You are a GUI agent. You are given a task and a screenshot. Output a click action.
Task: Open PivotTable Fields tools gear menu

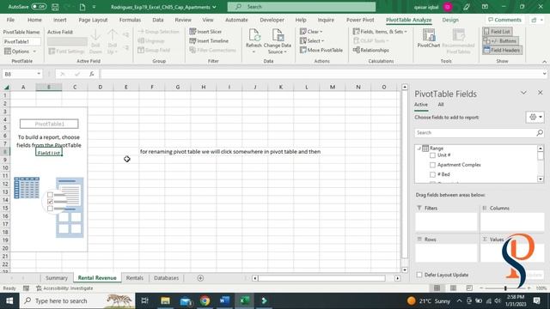click(535, 117)
